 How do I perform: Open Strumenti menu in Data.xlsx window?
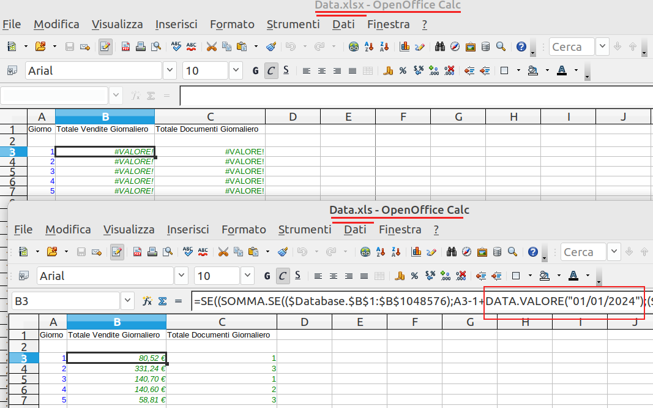tap(293, 25)
